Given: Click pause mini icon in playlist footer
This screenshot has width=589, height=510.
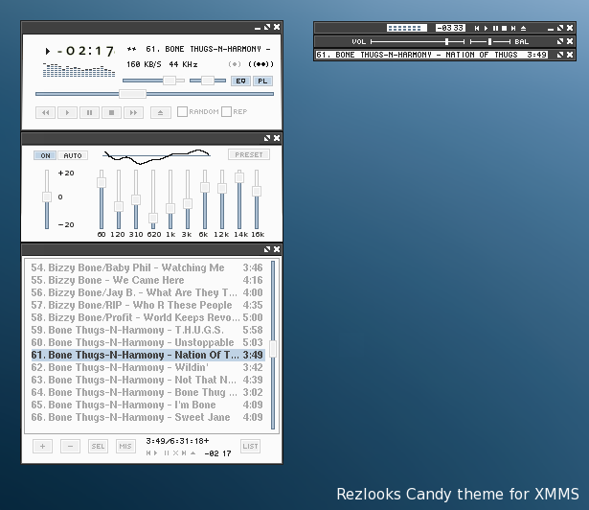Looking at the screenshot, I should click(167, 453).
